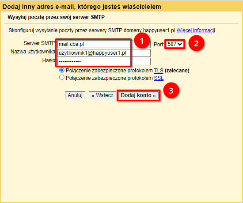Viewport: 243px width, 203px height.
Task: Click the Serwer SMTP field label
Action: (x=39, y=43)
